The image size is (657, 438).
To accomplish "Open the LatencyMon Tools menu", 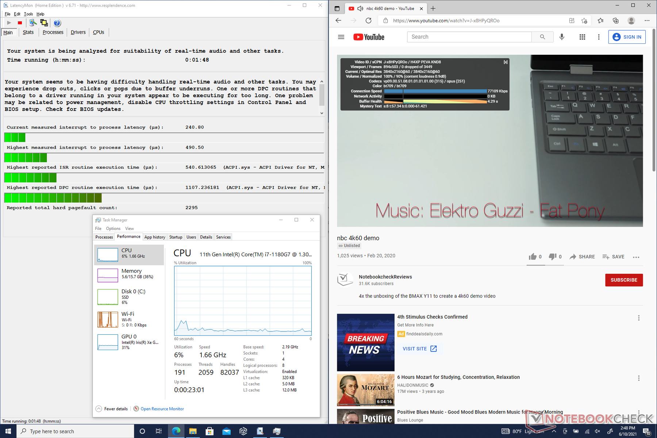I will coord(28,14).
